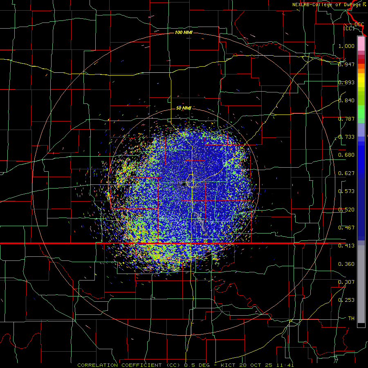Pick the yellow swatch on the color bar
Image resolution: width=368 pixels, height=368 pixels.
(x=361, y=80)
